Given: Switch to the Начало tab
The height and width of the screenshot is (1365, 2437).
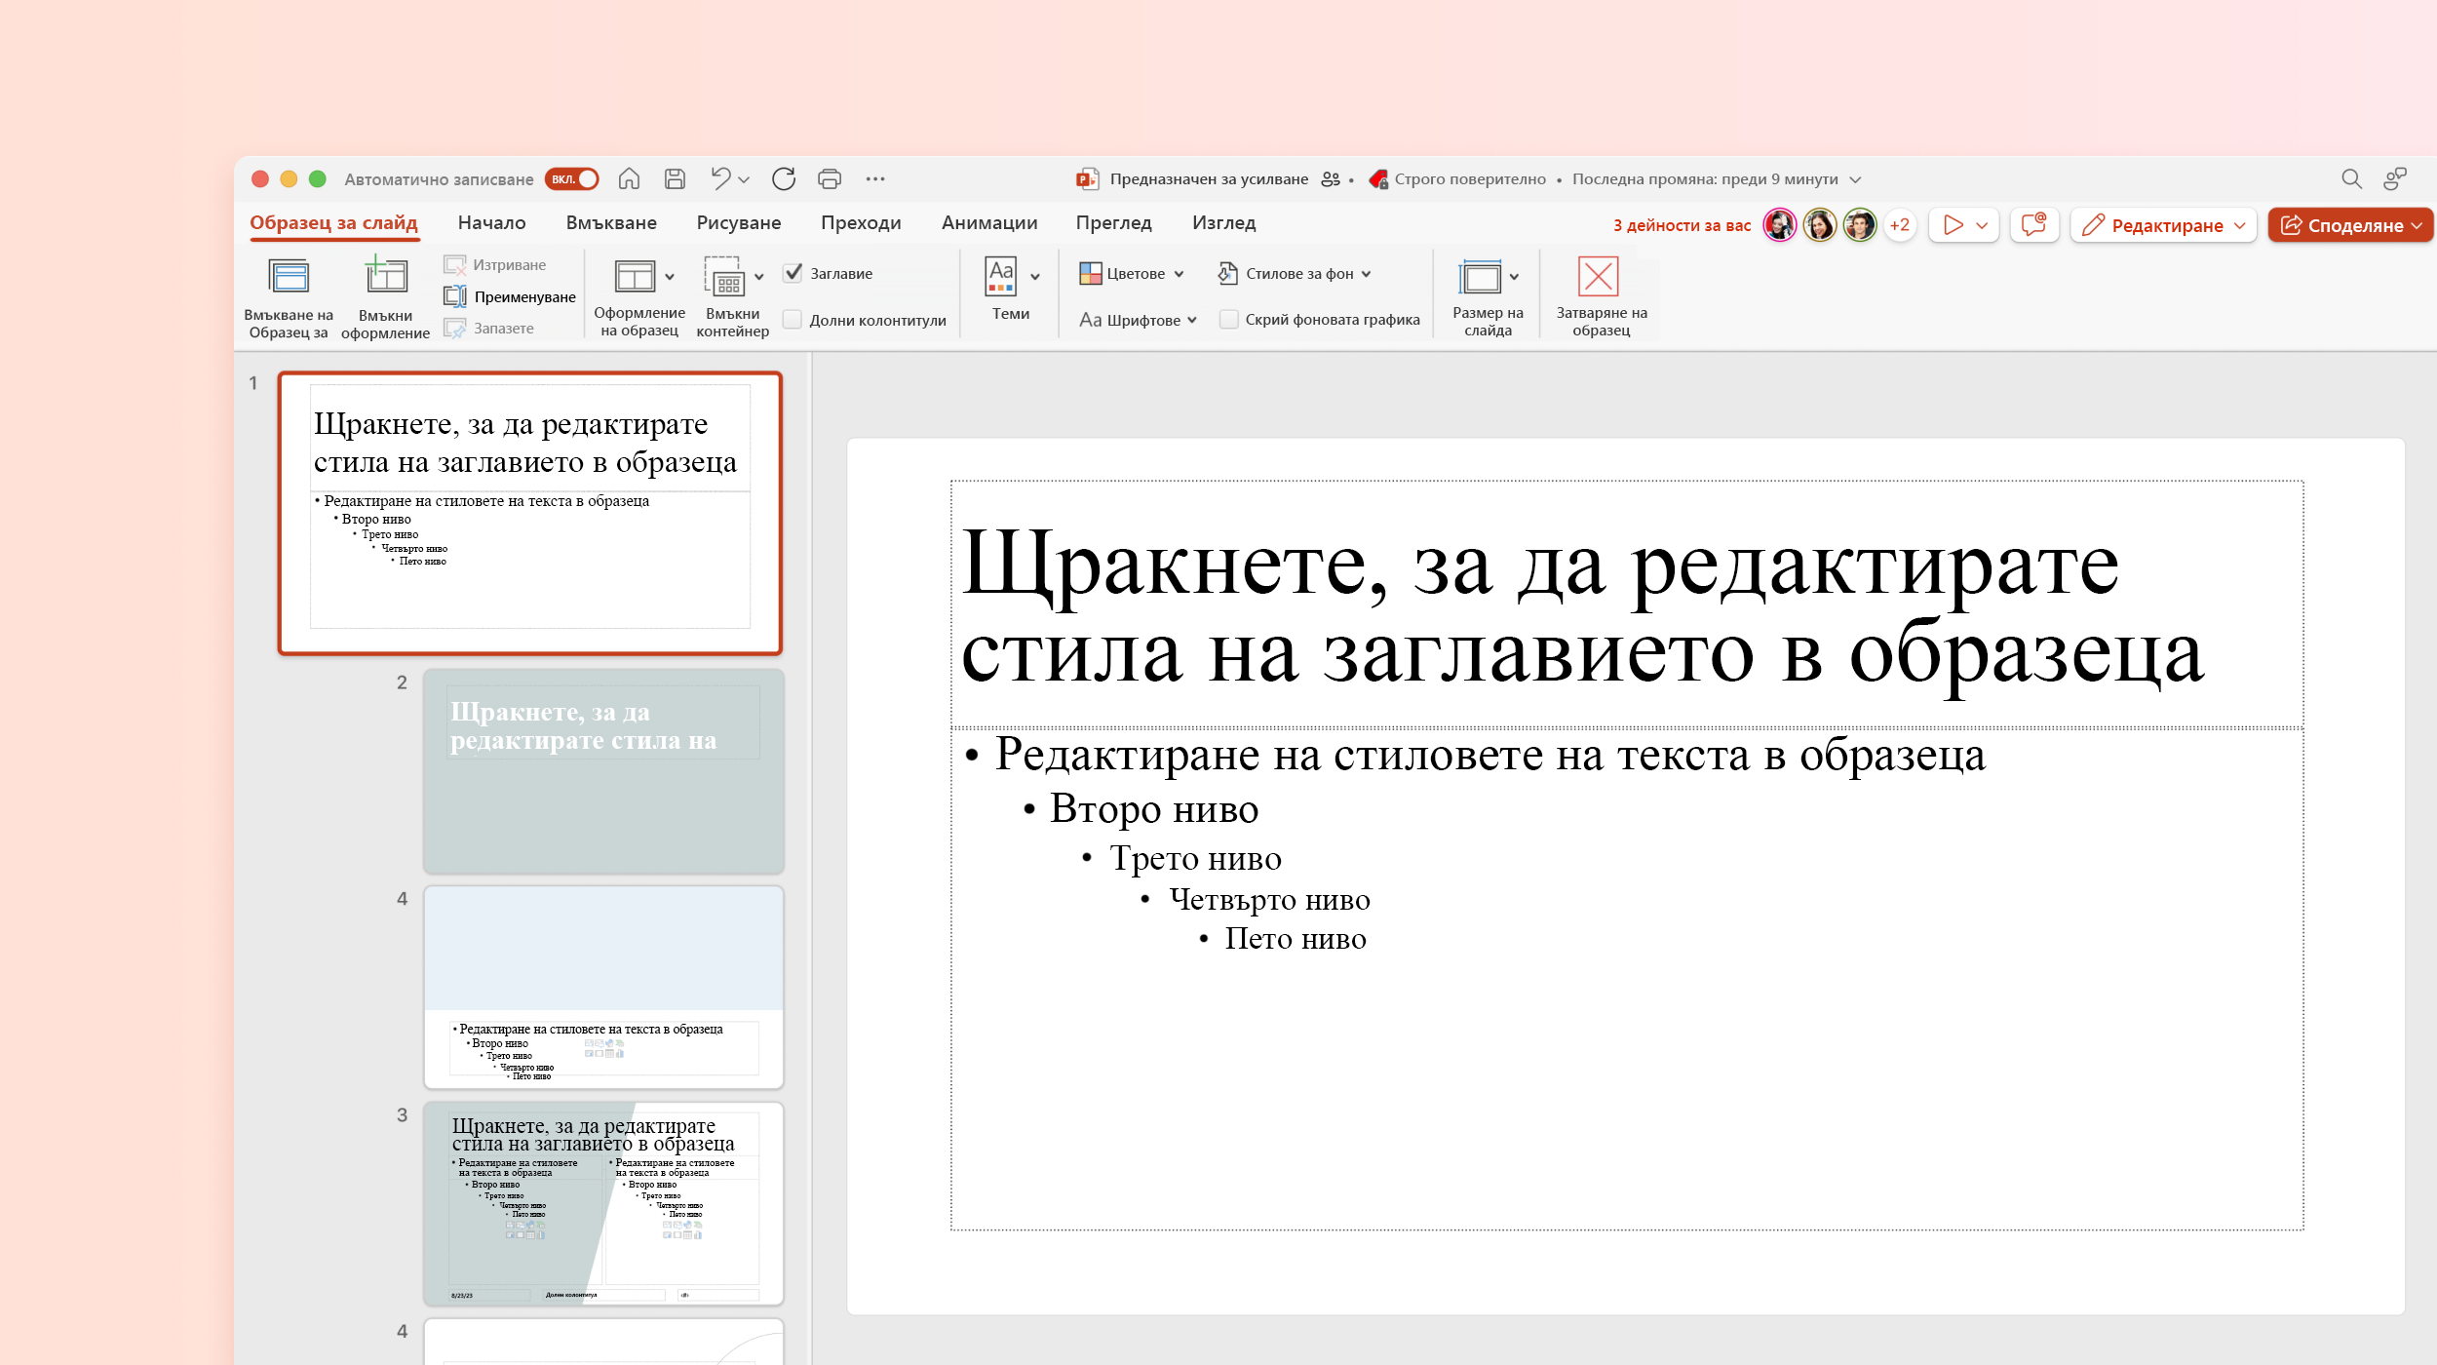Looking at the screenshot, I should coord(491,223).
